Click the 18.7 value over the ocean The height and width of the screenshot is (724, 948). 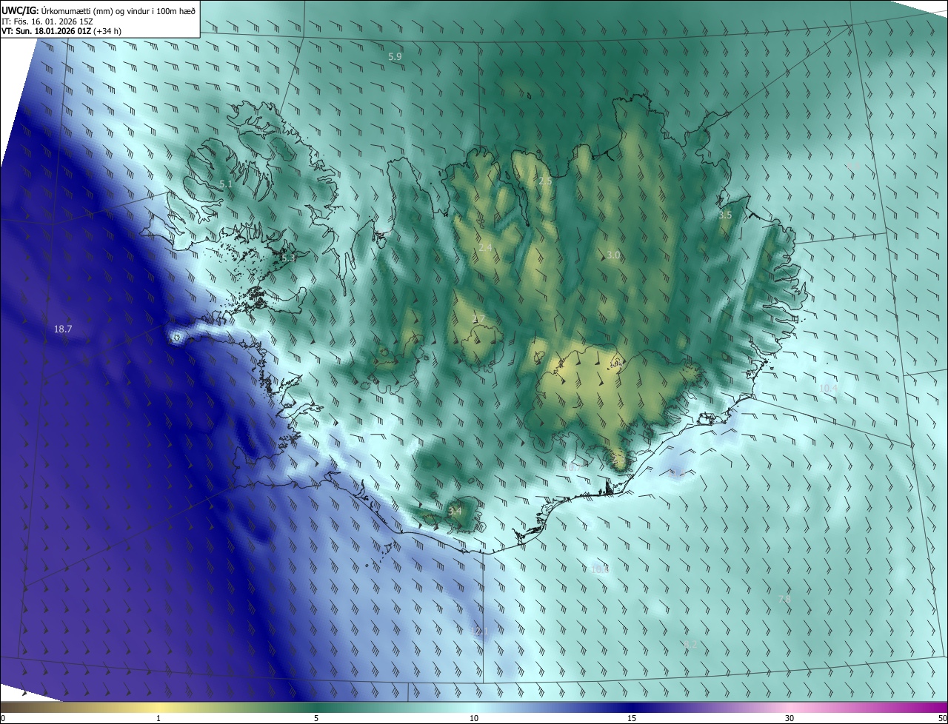tap(63, 329)
